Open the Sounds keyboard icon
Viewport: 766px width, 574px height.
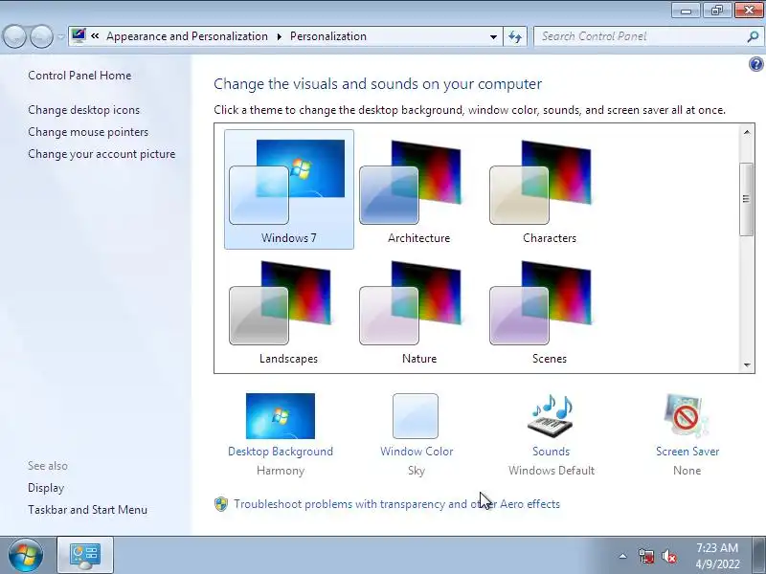pos(551,416)
